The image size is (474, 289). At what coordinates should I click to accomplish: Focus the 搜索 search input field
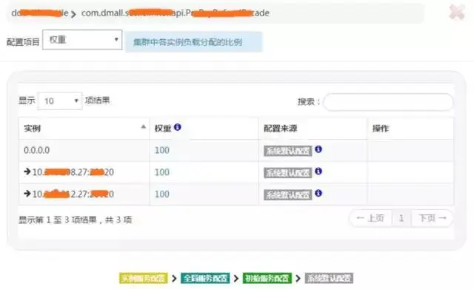click(x=388, y=102)
